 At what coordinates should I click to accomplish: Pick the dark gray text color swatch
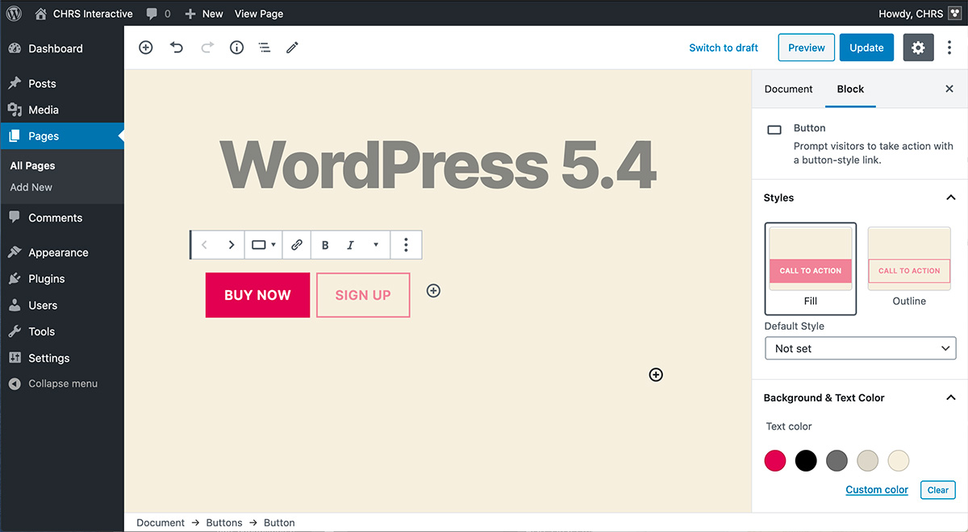tap(837, 461)
